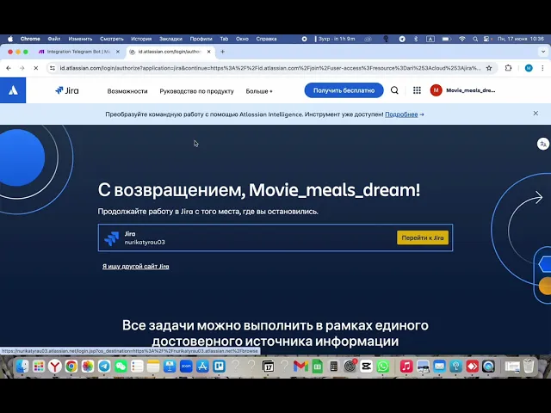Screen dimensions: 551x413
Task: Open Control Center in menu bar
Action: click(x=486, y=39)
